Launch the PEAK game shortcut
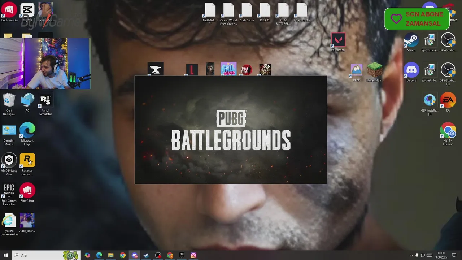The height and width of the screenshot is (260, 462). pos(357,72)
